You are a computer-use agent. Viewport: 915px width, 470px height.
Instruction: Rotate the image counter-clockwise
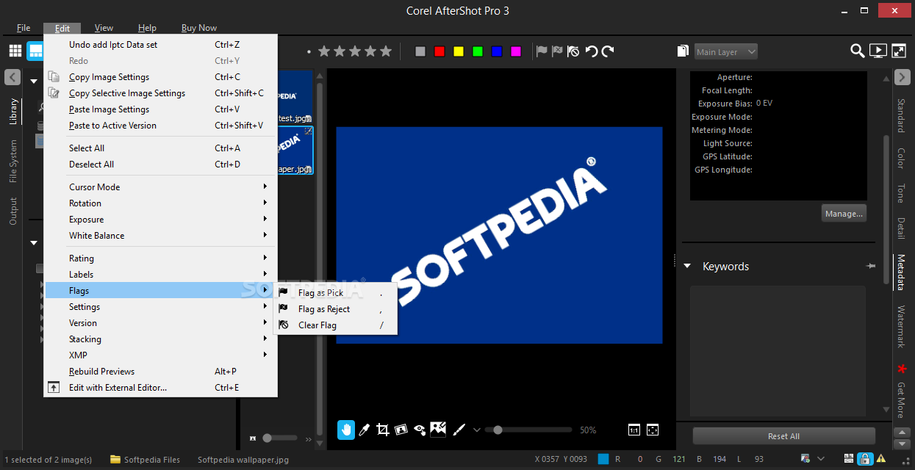pyautogui.click(x=591, y=51)
